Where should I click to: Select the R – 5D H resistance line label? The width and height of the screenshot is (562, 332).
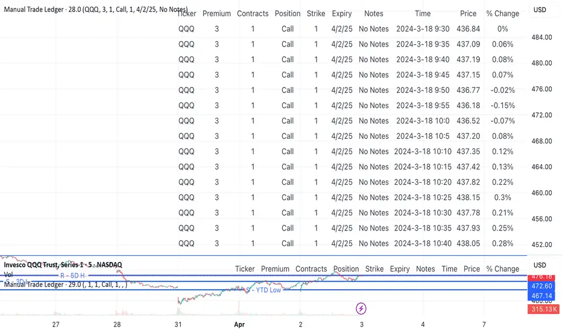coord(72,275)
